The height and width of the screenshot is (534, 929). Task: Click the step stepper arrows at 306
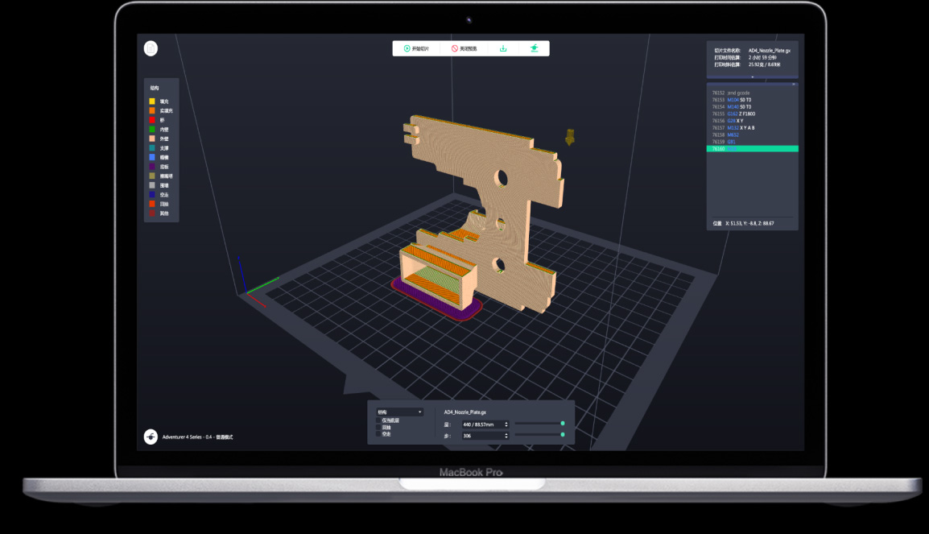(506, 436)
